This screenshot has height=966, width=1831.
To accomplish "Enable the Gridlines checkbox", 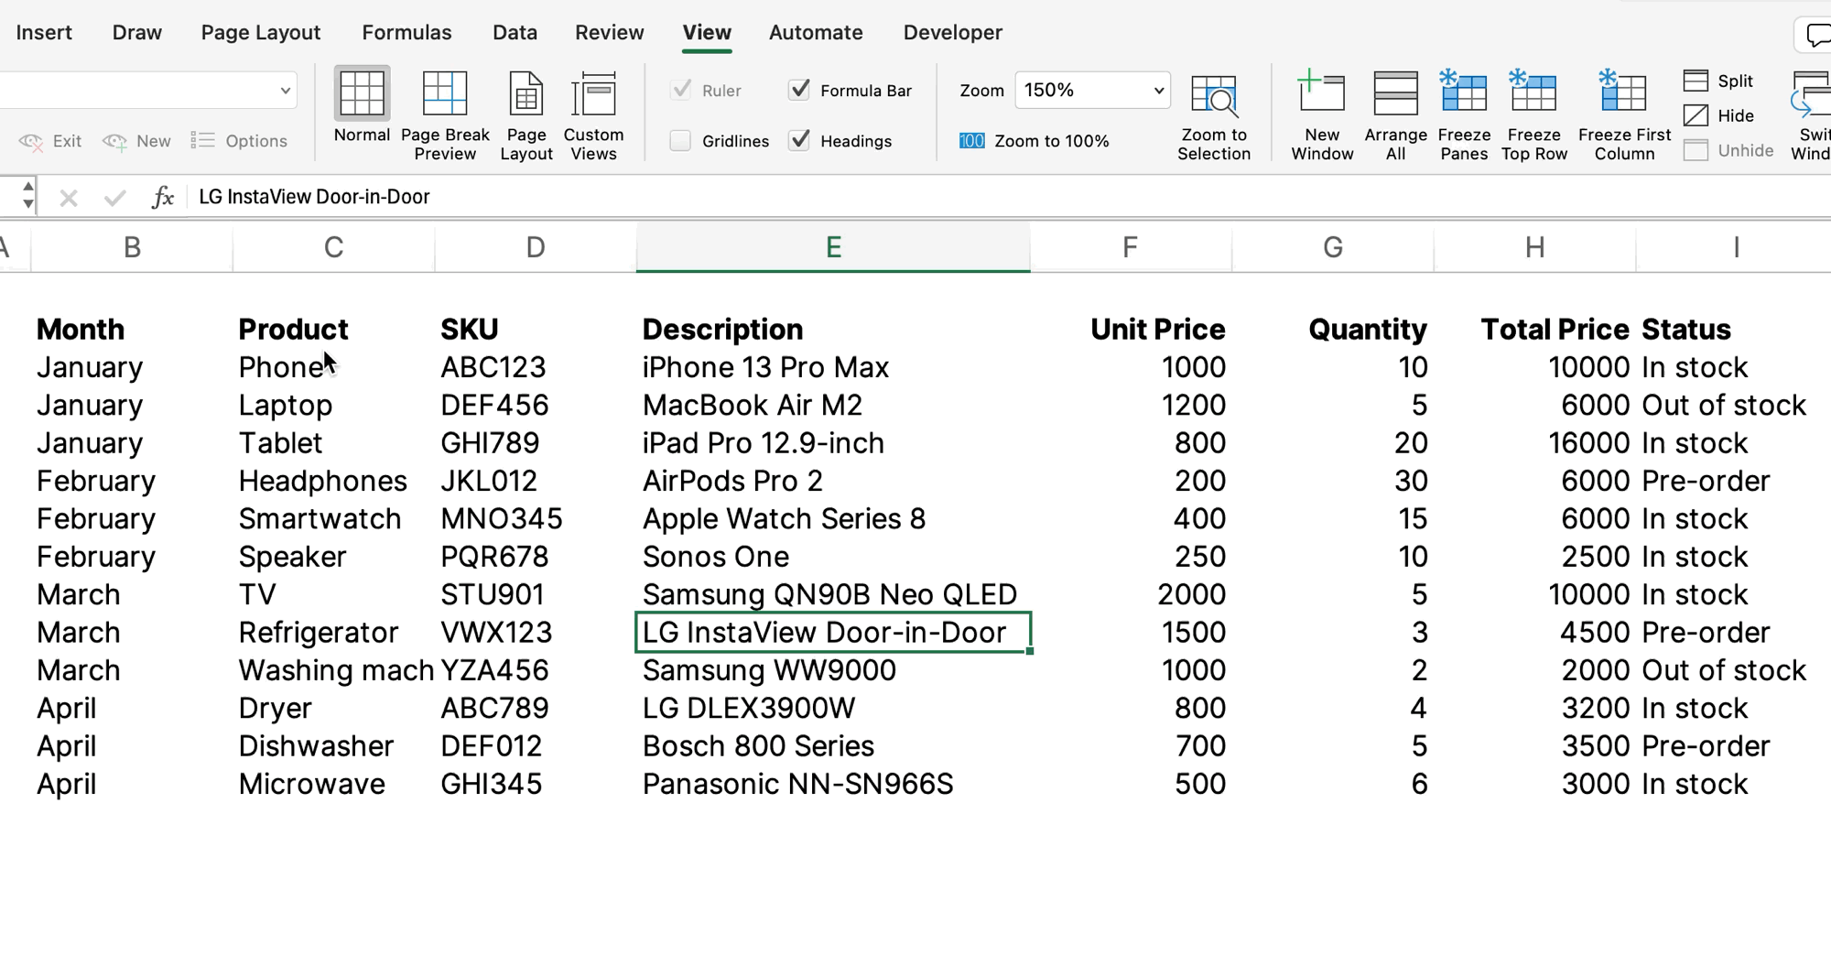I will tap(680, 141).
